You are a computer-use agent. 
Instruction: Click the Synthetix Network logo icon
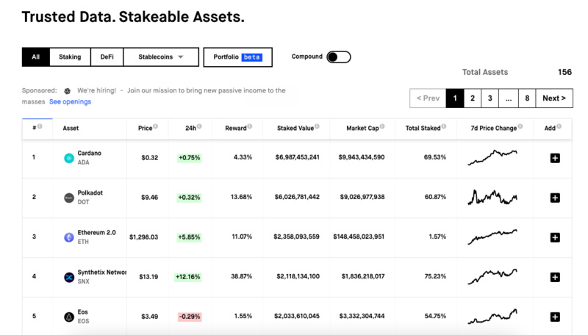[69, 277]
